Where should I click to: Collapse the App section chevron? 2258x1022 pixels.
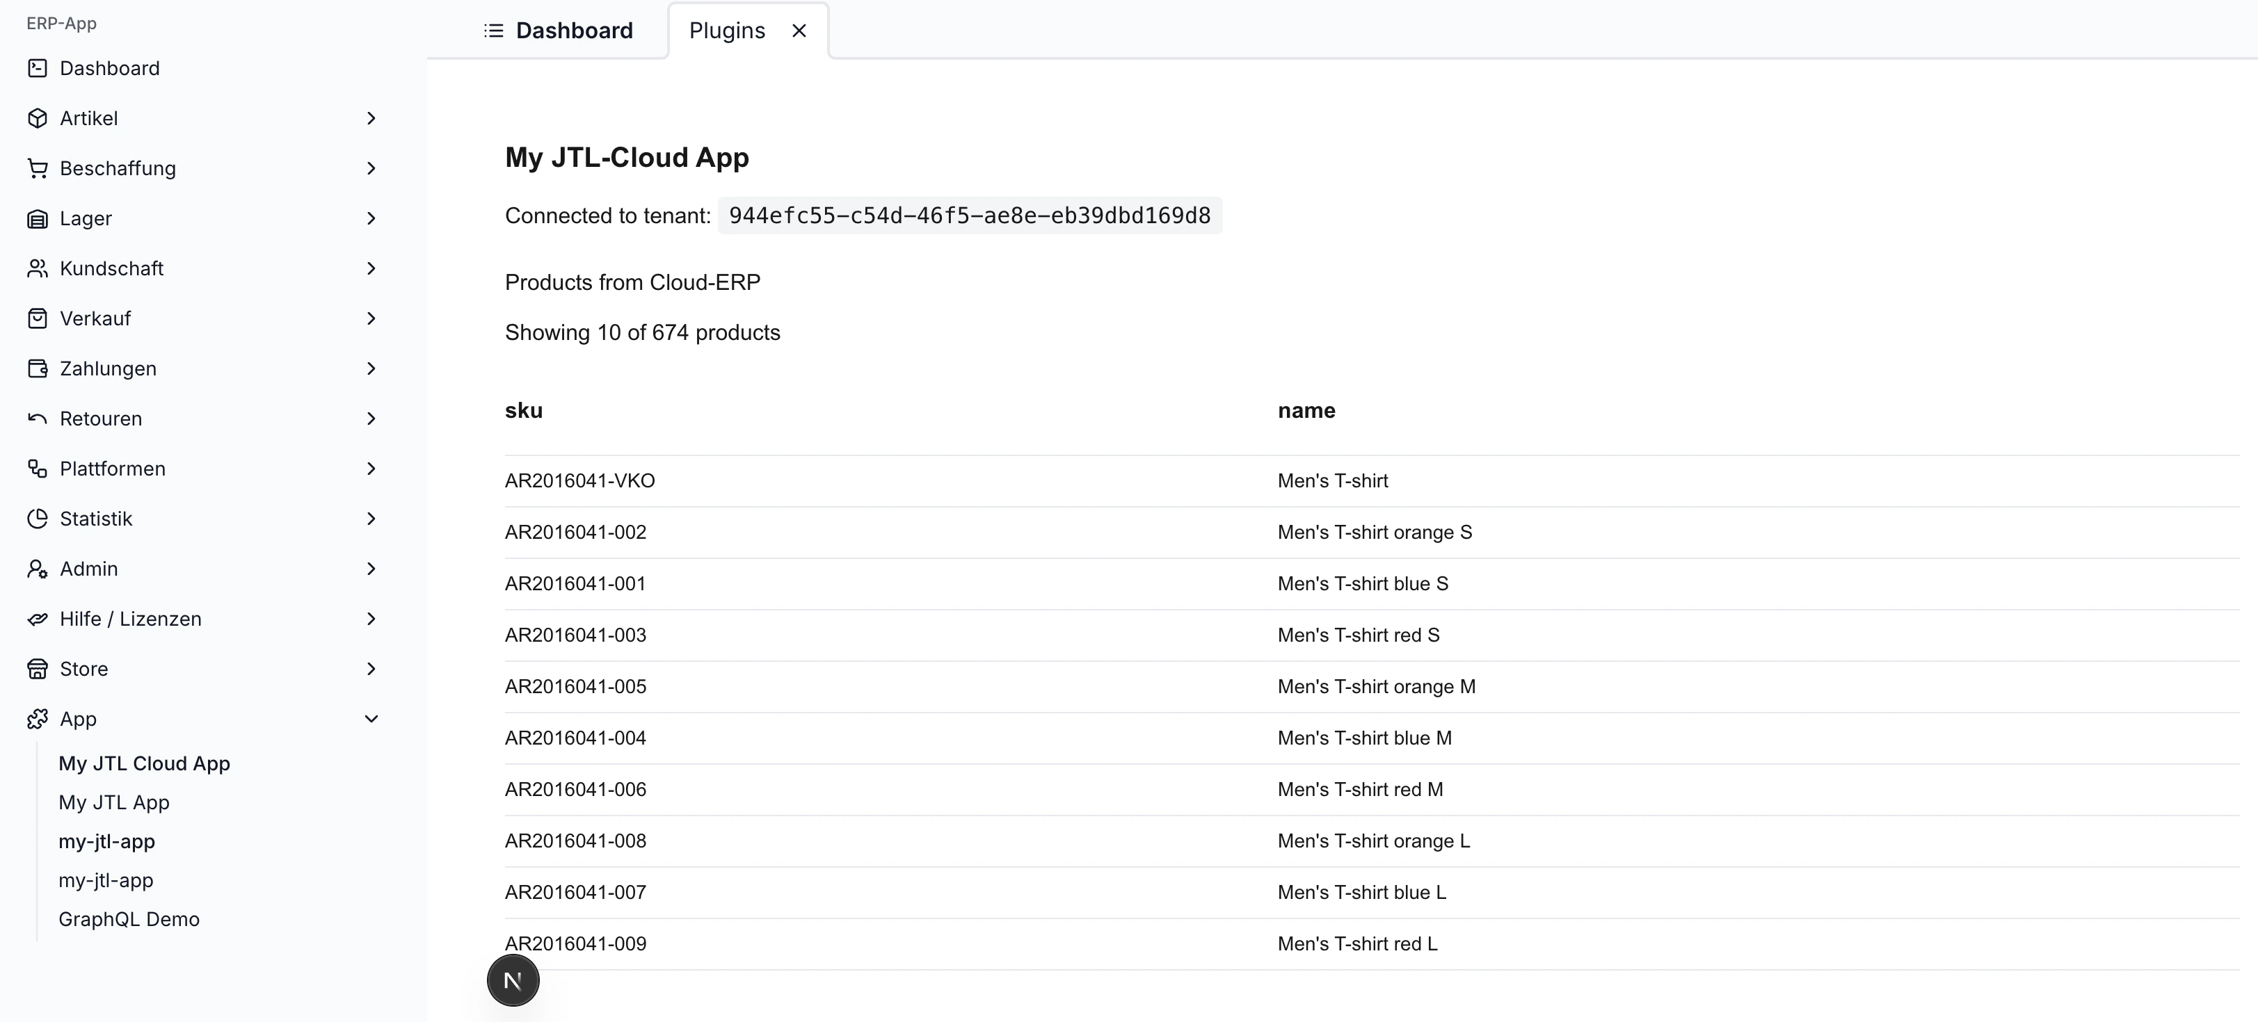pyautogui.click(x=371, y=719)
